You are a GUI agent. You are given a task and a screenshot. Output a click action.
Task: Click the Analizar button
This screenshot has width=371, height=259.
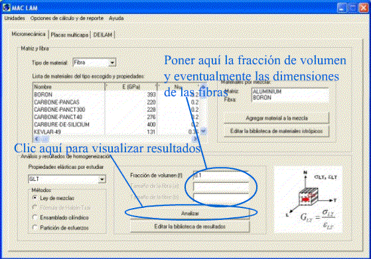(x=190, y=213)
